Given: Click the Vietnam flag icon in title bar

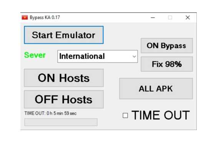Looking at the screenshot, I should pyautogui.click(x=25, y=18).
